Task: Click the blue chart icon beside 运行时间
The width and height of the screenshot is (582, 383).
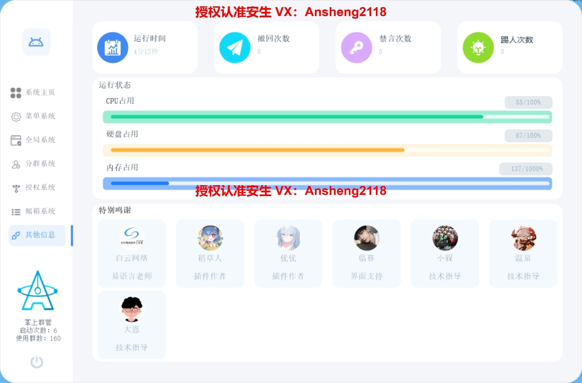Action: pyautogui.click(x=113, y=48)
